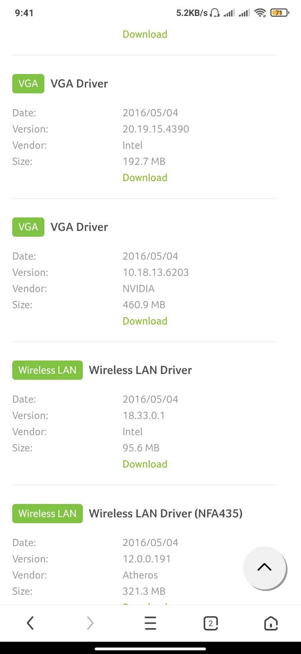Screen dimensions: 301x654
Task: Open the tabs switcher showing 2
Action: [210, 623]
